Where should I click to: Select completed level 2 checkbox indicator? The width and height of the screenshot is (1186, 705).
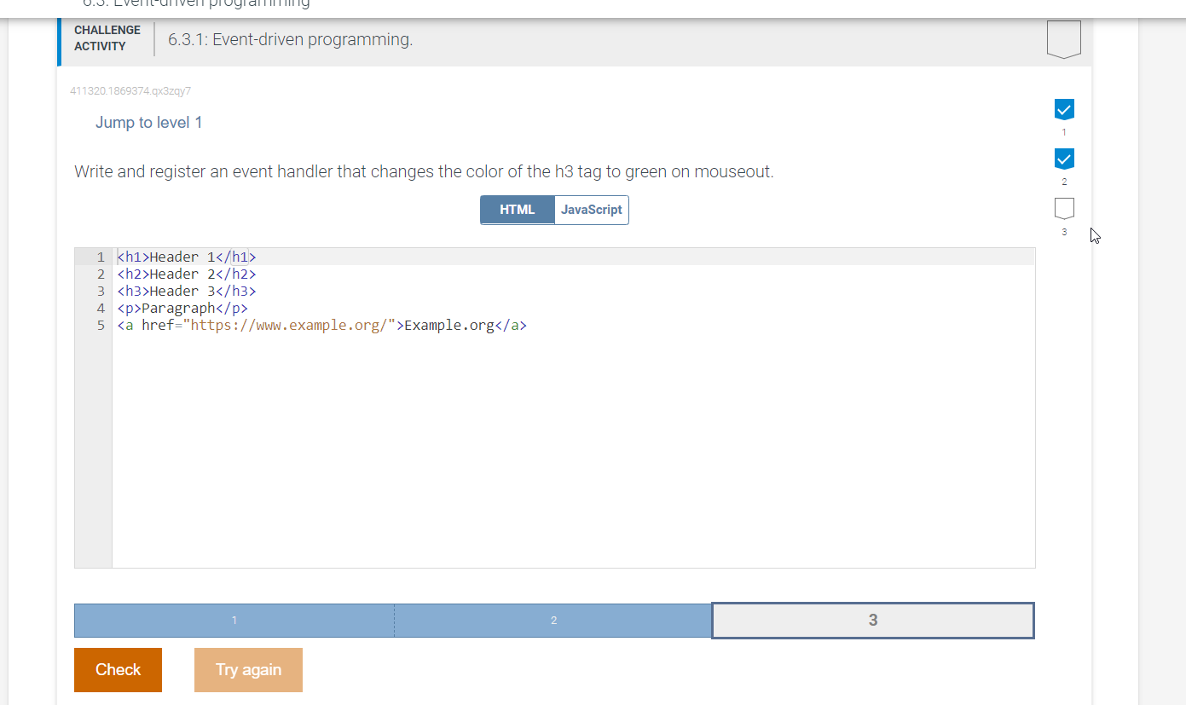click(x=1064, y=159)
